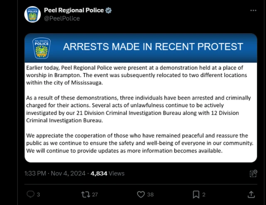
Task: Open the Peel Regional Police profile avatar
Action: click(32, 14)
